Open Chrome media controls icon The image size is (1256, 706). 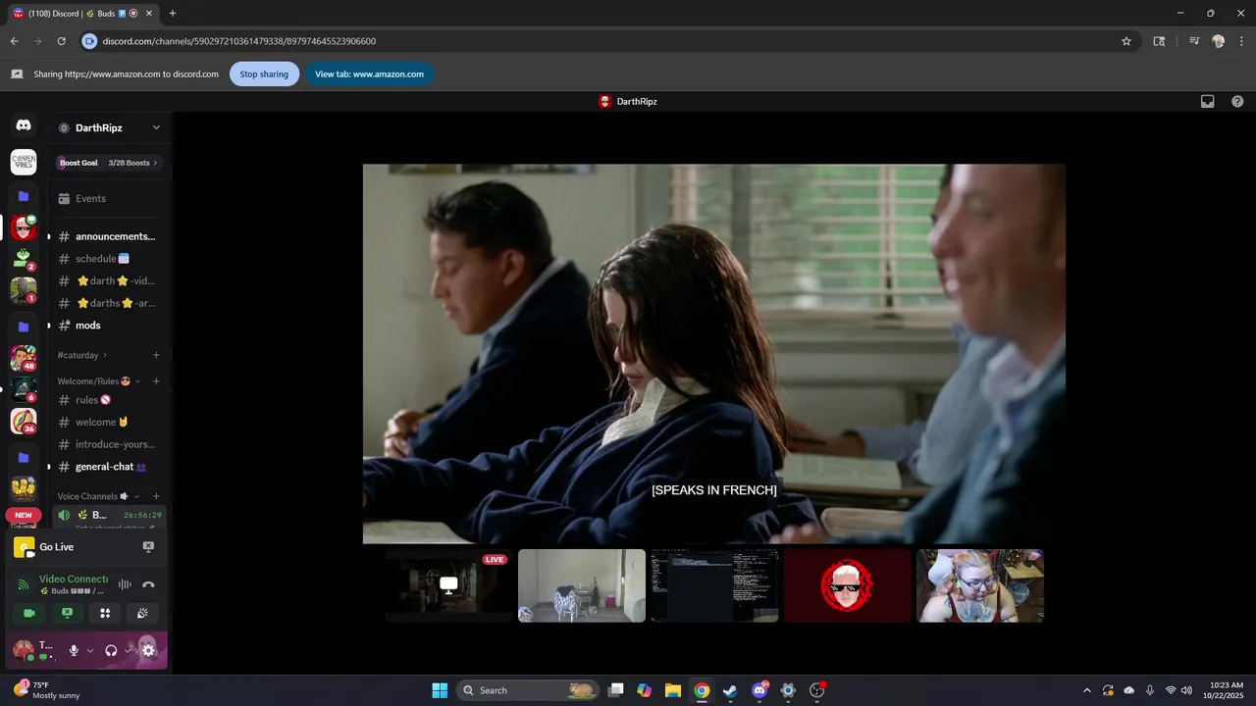[1194, 41]
